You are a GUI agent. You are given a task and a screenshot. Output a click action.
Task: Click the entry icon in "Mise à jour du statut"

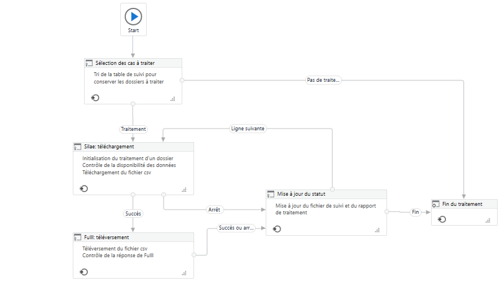(x=277, y=229)
